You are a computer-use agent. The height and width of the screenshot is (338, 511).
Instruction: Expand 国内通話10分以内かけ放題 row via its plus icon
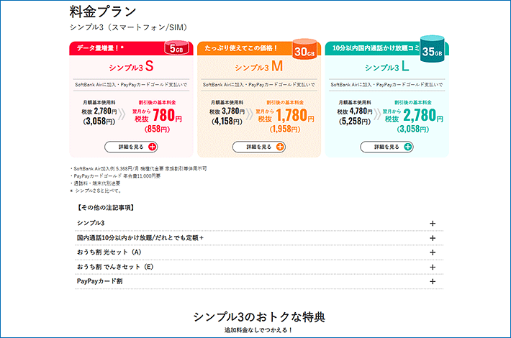point(433,238)
